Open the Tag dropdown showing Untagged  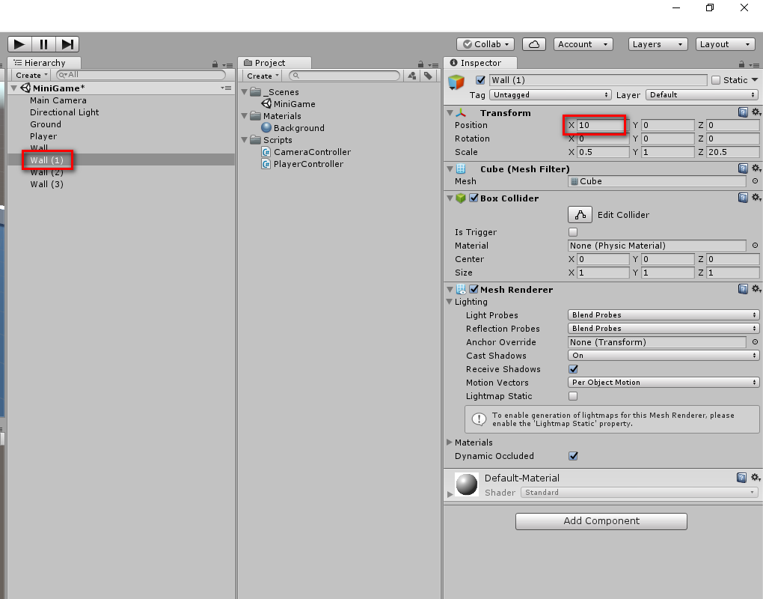(550, 95)
